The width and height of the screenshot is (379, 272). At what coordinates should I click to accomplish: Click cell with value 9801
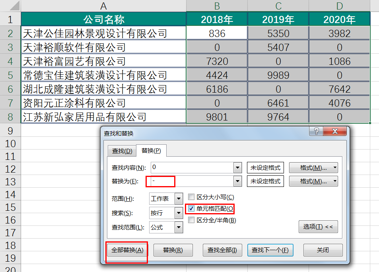[x=217, y=117]
